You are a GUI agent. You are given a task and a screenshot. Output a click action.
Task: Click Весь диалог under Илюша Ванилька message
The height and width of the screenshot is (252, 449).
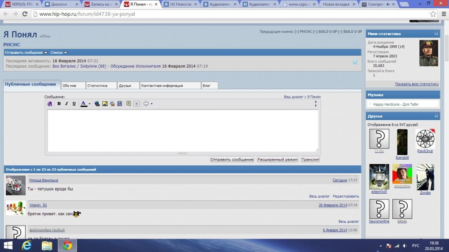click(319, 196)
